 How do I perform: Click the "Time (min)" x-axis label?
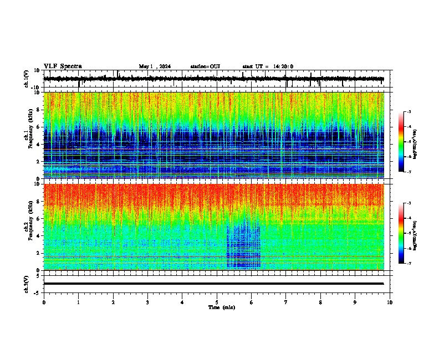coord(222,307)
